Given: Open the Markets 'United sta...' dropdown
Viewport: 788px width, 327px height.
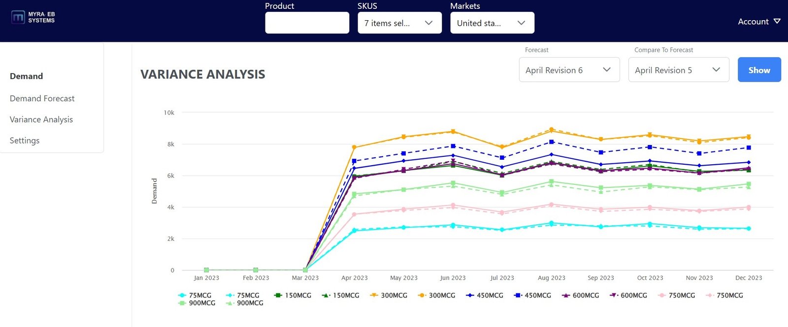Looking at the screenshot, I should (x=492, y=23).
